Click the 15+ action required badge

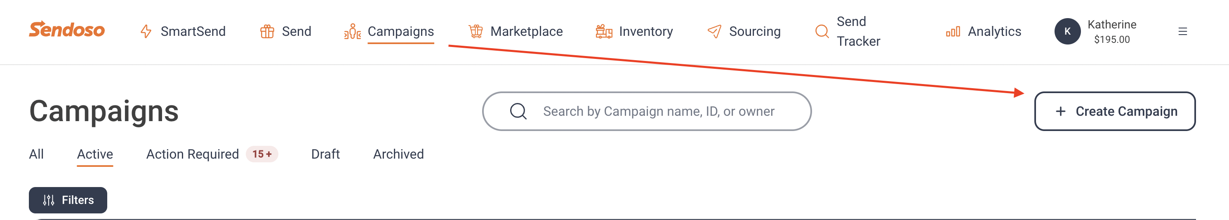262,154
